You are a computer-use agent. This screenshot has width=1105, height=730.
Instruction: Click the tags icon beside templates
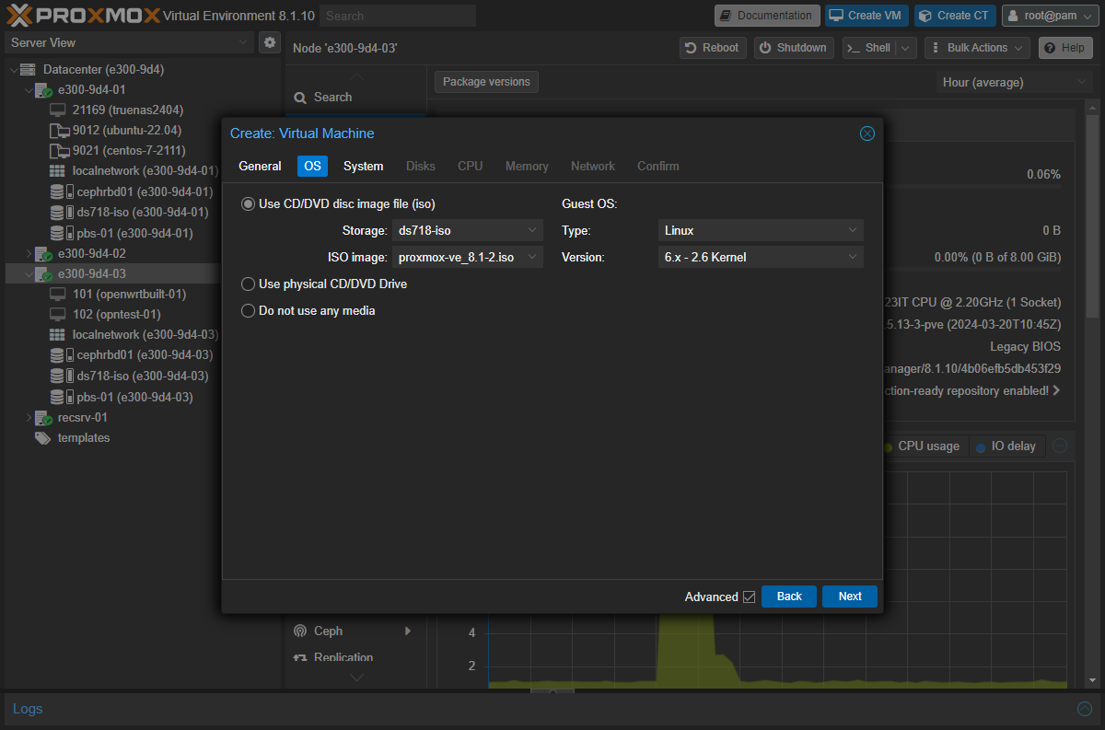coord(43,438)
